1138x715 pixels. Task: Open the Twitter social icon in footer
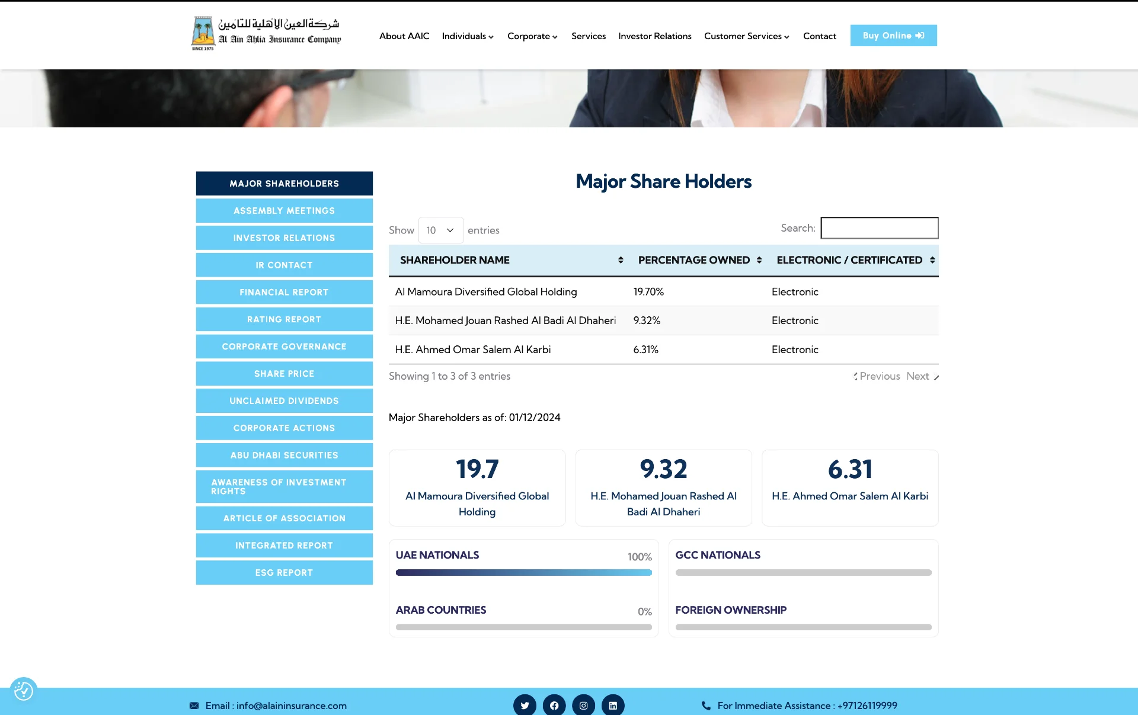tap(525, 705)
